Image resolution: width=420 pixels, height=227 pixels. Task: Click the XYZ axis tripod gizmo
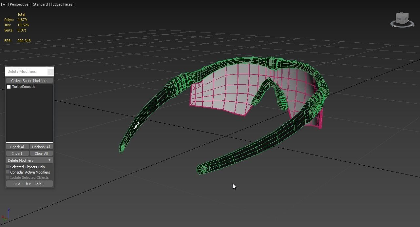tap(6, 214)
